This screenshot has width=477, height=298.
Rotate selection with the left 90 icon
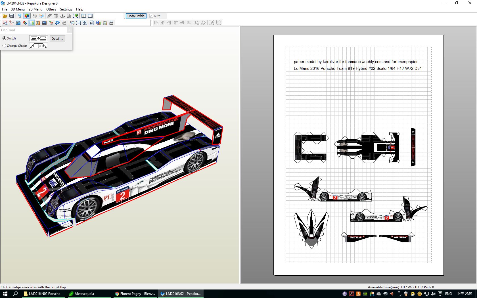coord(197,23)
